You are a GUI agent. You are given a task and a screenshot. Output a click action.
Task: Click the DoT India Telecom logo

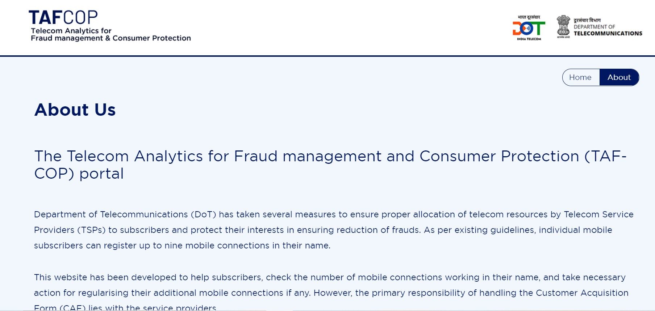[529, 29]
